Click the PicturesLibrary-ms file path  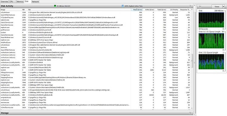click(x=57, y=77)
